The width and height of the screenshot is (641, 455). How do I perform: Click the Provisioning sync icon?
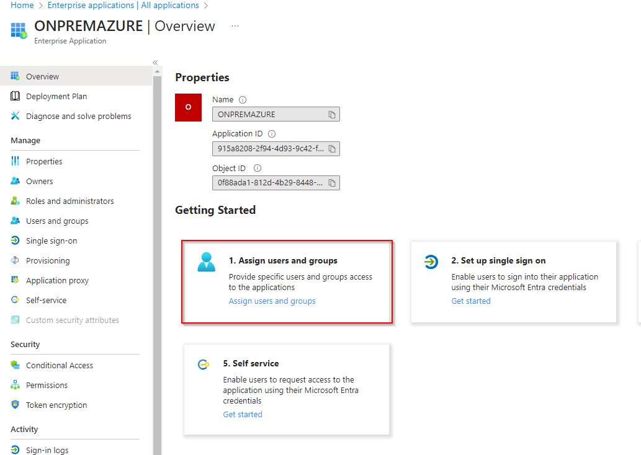coord(15,260)
